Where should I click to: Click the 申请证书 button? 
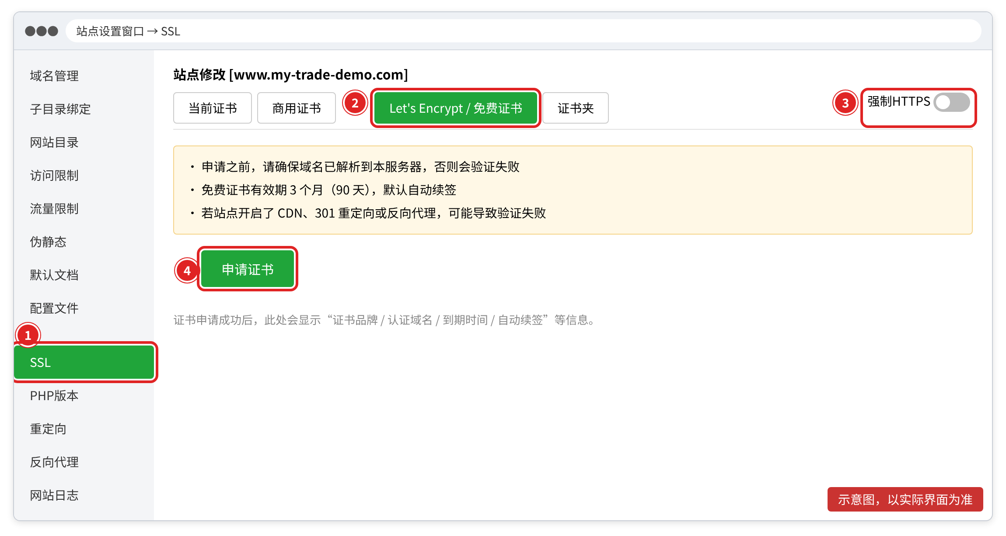click(248, 269)
